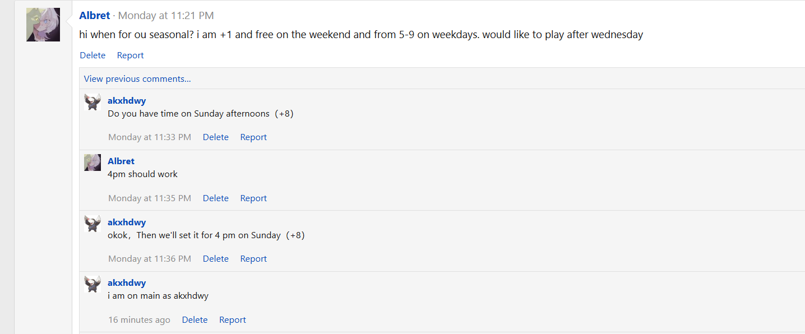
Task: Expand View previous comments
Action: tap(137, 79)
